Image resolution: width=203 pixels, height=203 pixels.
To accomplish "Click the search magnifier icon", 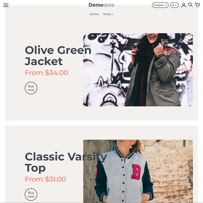I will pos(191,5).
